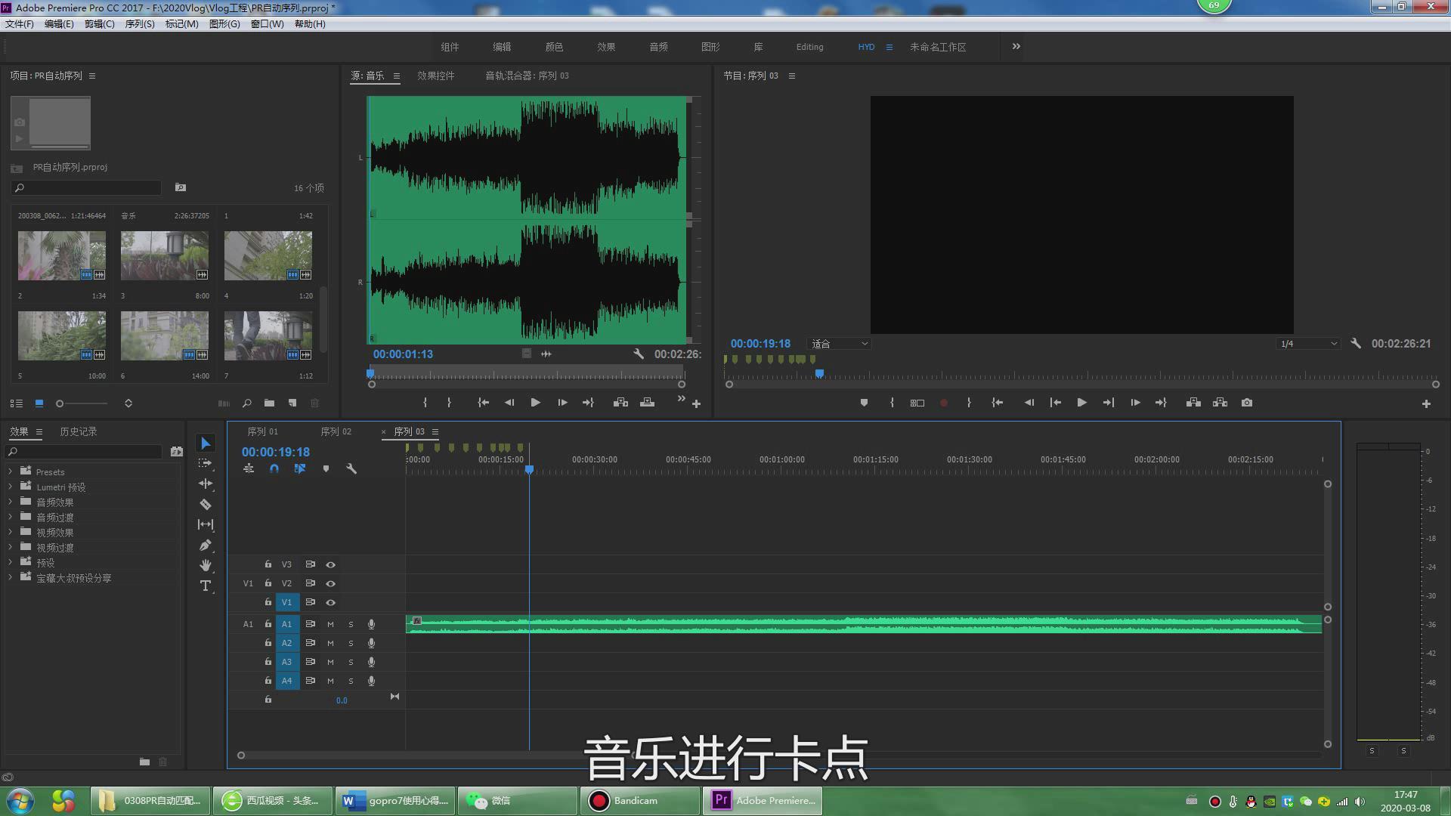
Task: Switch to 序列 01 timeline tab
Action: (262, 431)
